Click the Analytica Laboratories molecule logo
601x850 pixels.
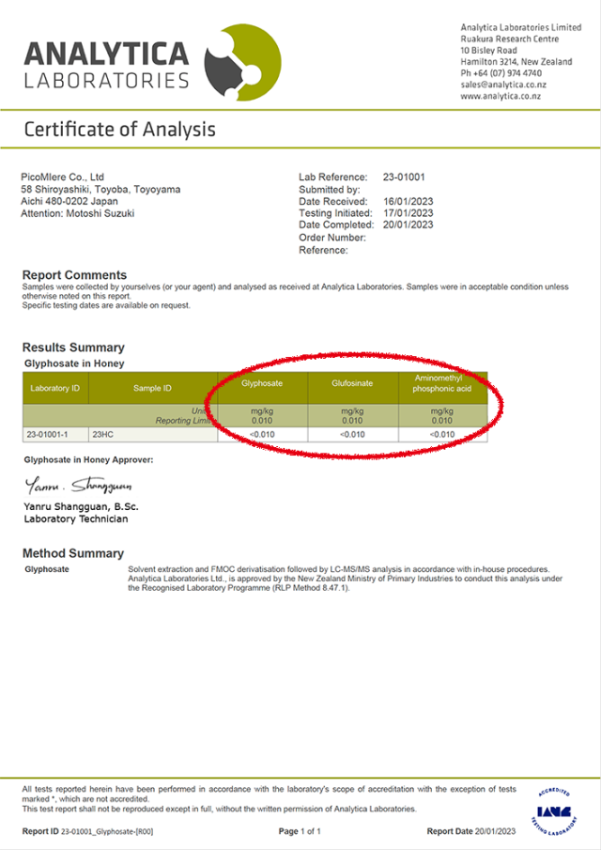point(242,62)
